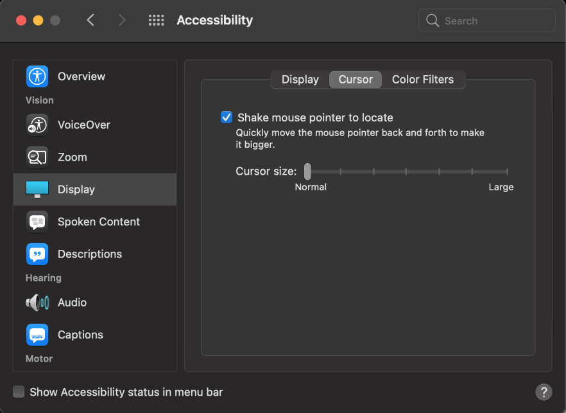Select the VoiceOver icon in sidebar
The height and width of the screenshot is (413, 566).
[x=37, y=125]
